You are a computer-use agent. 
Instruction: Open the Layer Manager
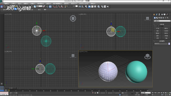(86, 7)
